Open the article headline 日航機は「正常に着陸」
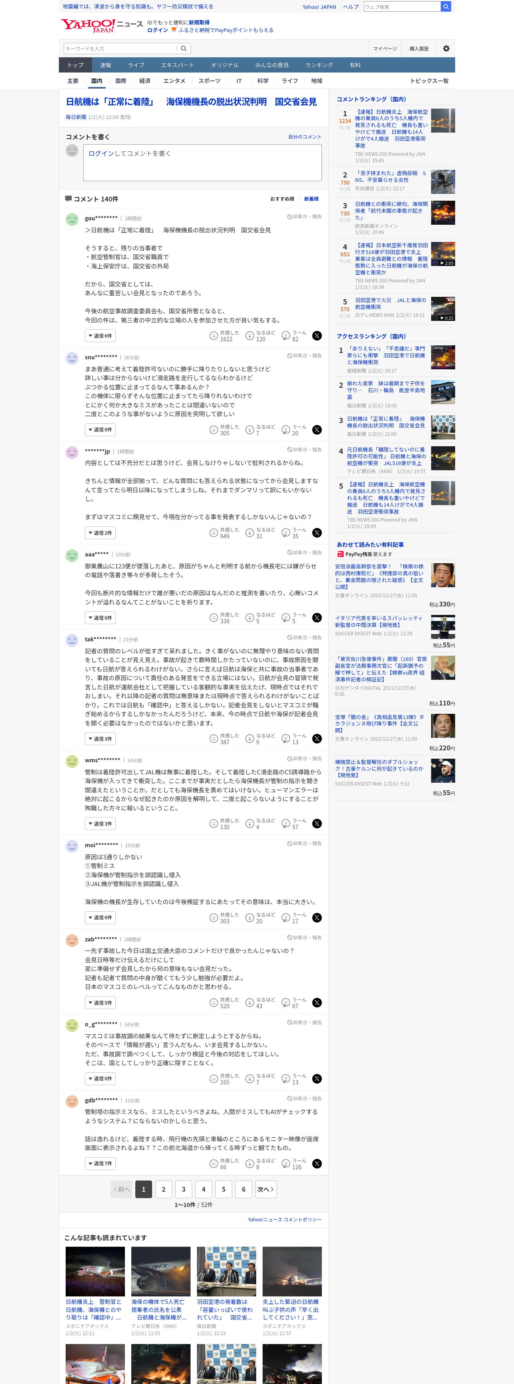The width and height of the screenshot is (514, 1384). pyautogui.click(x=191, y=101)
